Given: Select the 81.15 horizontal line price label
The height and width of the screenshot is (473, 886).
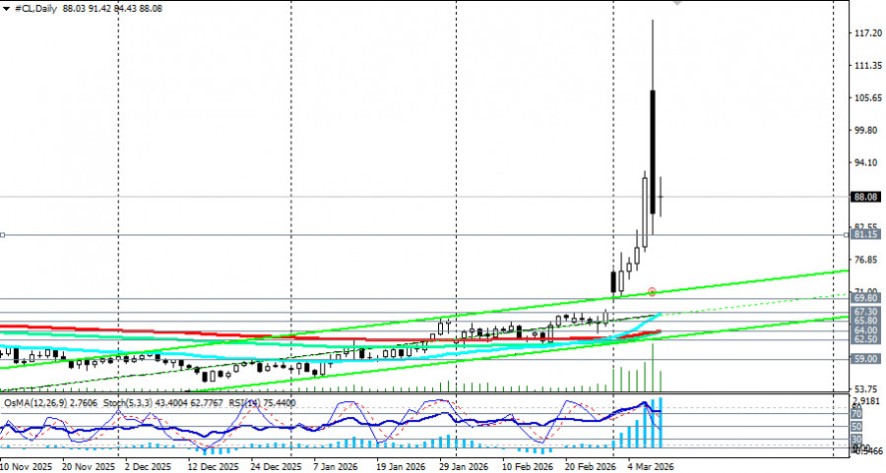Looking at the screenshot, I should point(865,234).
